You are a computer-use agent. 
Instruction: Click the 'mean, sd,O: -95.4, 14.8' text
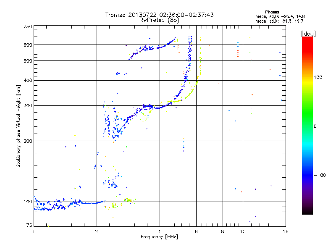(x=280, y=16)
